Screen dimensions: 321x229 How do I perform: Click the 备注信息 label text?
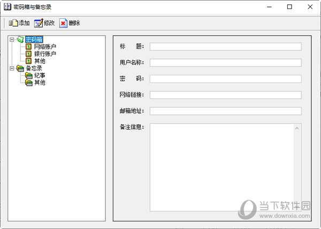(x=132, y=127)
